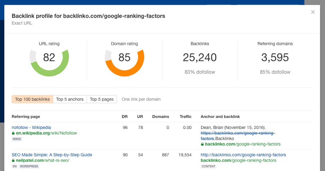Click the EN language tag badge
The image size is (325, 171).
coord(15,166)
